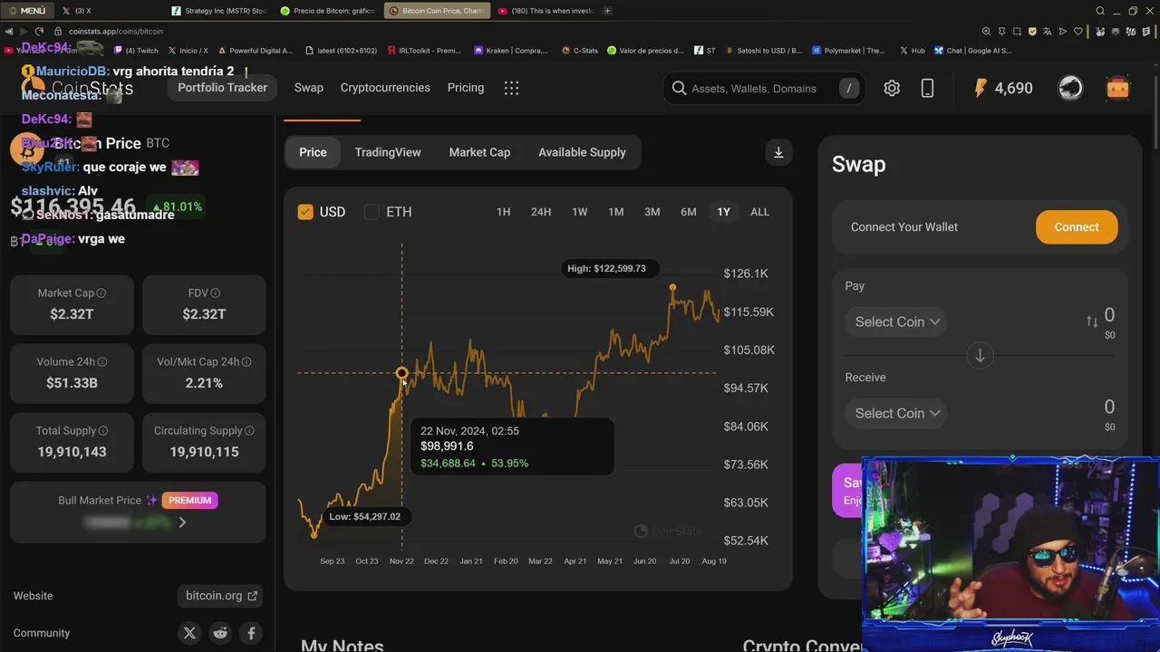1160x652 pixels.
Task: Open the user profile avatar
Action: (1070, 88)
